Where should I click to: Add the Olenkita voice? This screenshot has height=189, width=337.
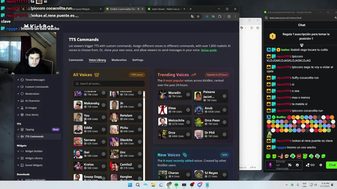(140, 142)
